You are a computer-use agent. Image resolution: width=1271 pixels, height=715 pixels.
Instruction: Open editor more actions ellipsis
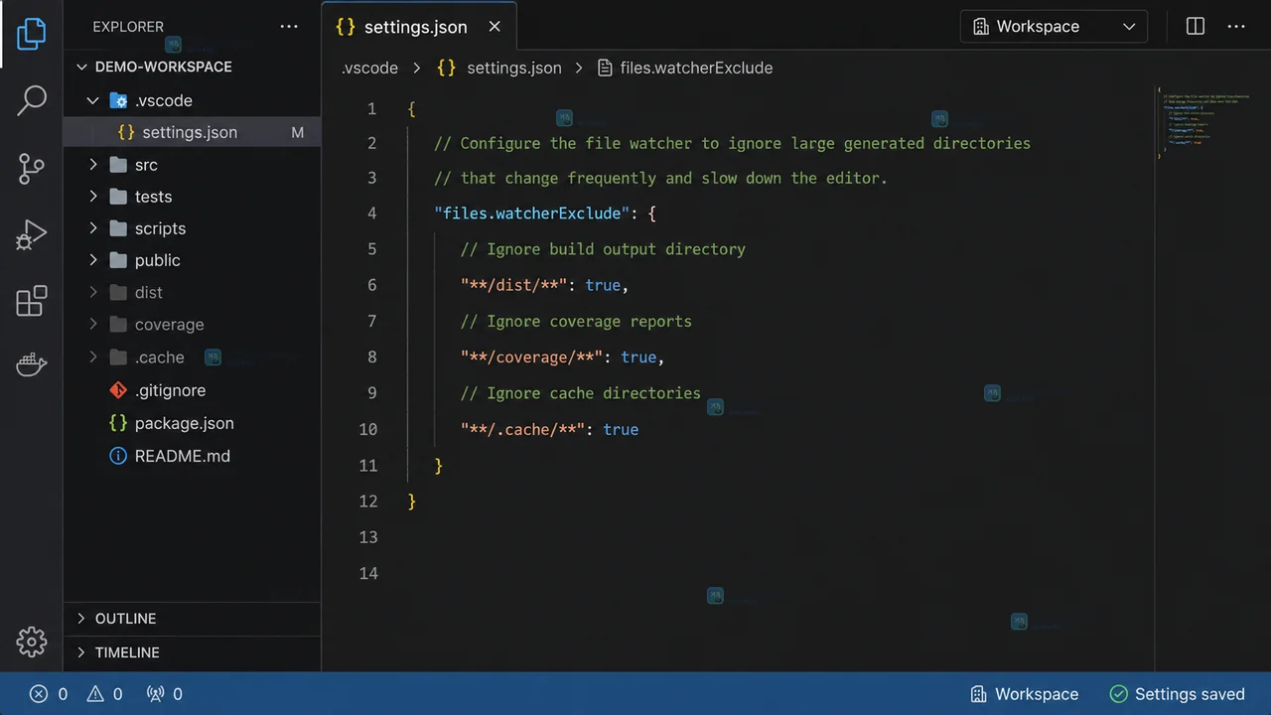click(1236, 27)
